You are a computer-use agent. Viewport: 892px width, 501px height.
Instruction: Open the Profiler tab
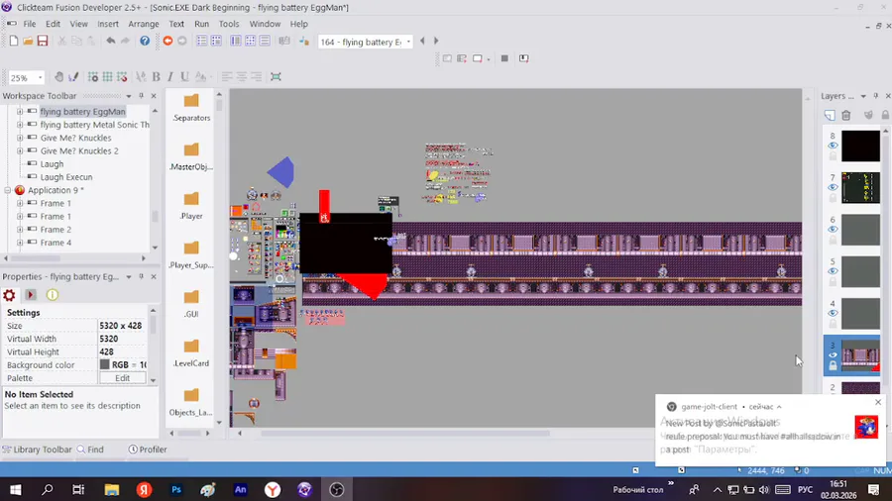pos(148,450)
